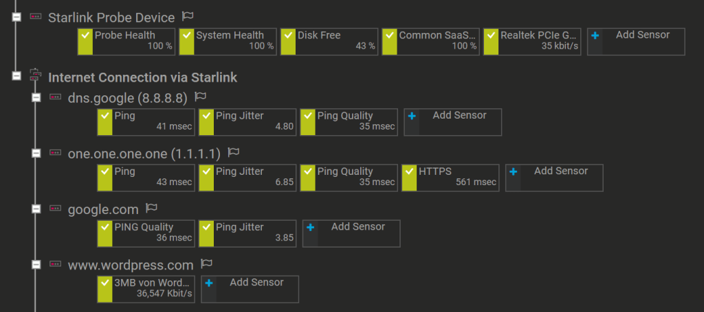
Task: Select the google.com device entry
Action: [x=103, y=209]
